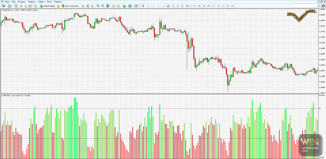The width and height of the screenshot is (326, 159).
Task: Select the crosshair cursor tool
Action: tap(148, 6)
